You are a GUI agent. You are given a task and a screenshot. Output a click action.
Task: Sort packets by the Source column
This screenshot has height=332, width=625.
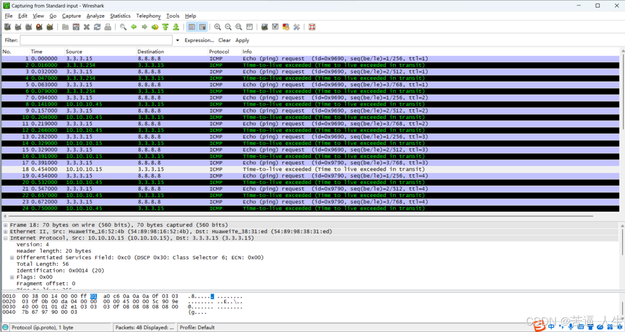(x=101, y=51)
